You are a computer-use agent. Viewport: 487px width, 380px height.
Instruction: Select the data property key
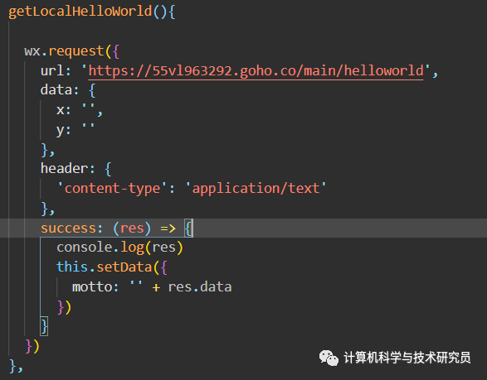pos(56,90)
